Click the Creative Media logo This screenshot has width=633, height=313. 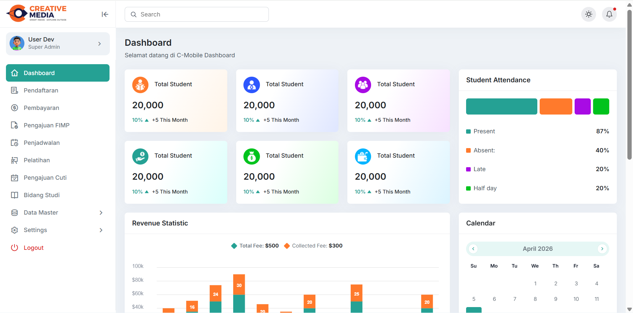click(x=36, y=13)
